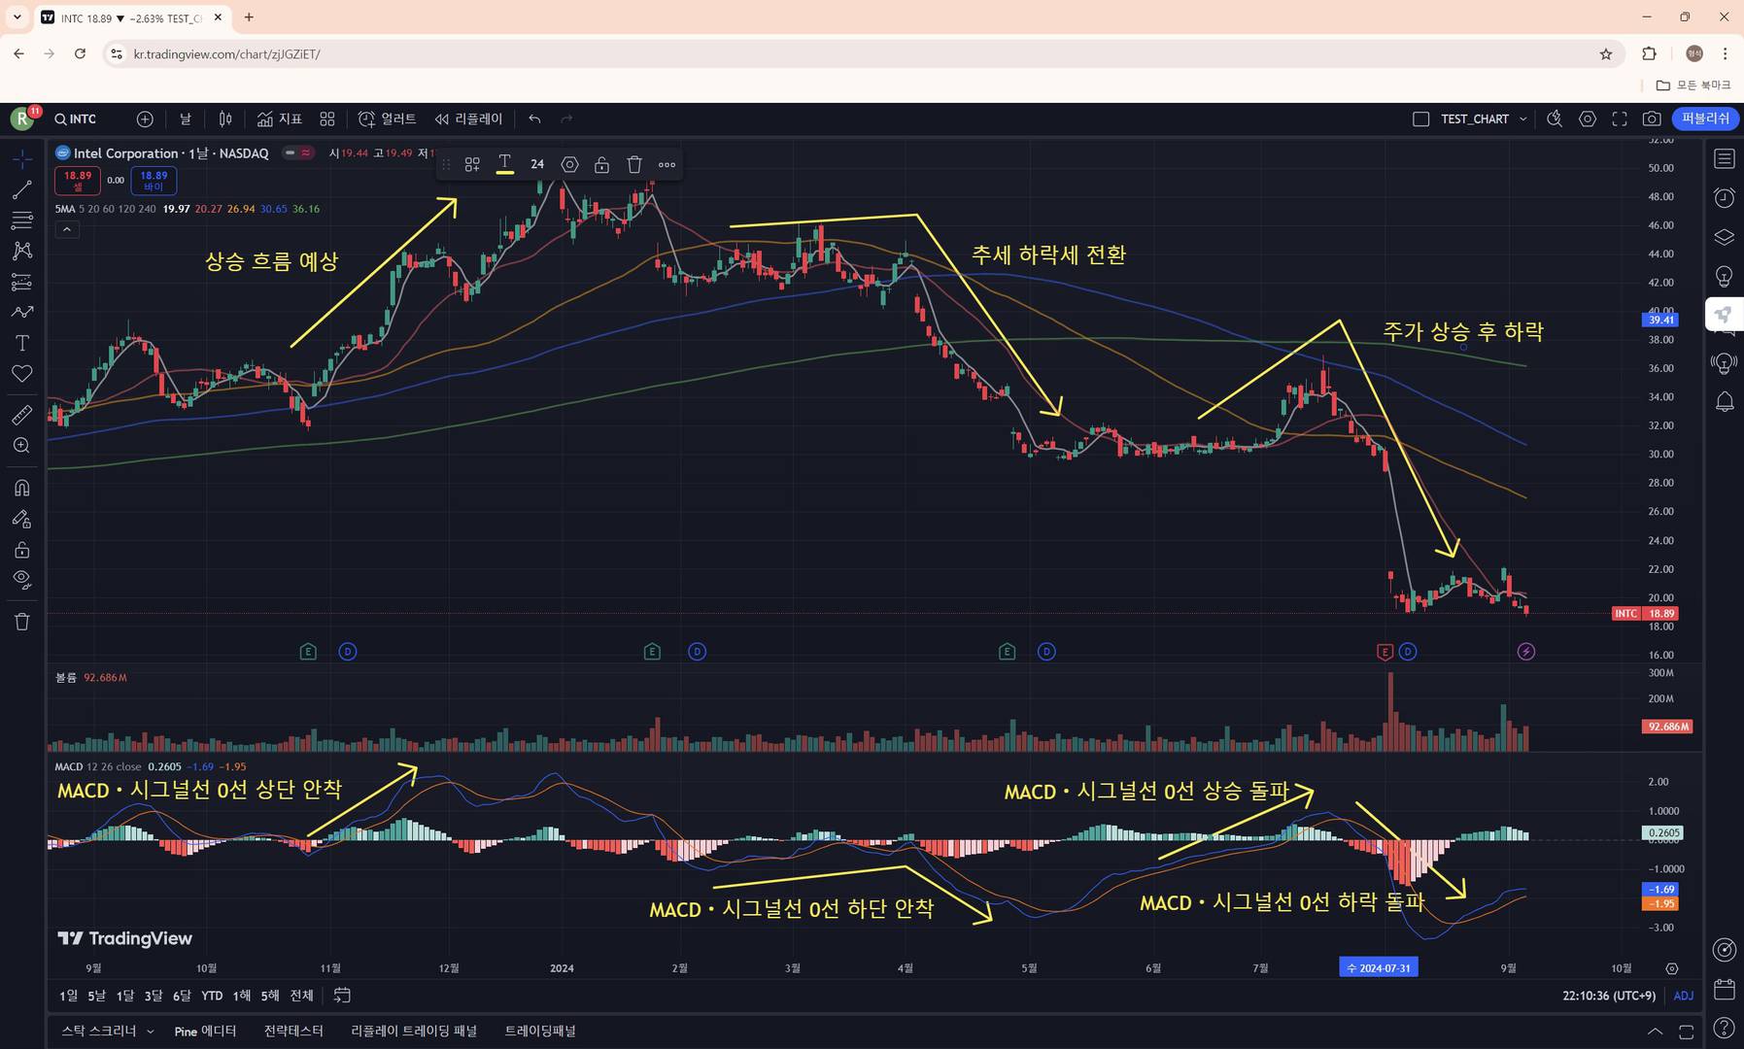The width and height of the screenshot is (1744, 1049).
Task: Toggle ADJ adjusted data
Action: click(1683, 996)
